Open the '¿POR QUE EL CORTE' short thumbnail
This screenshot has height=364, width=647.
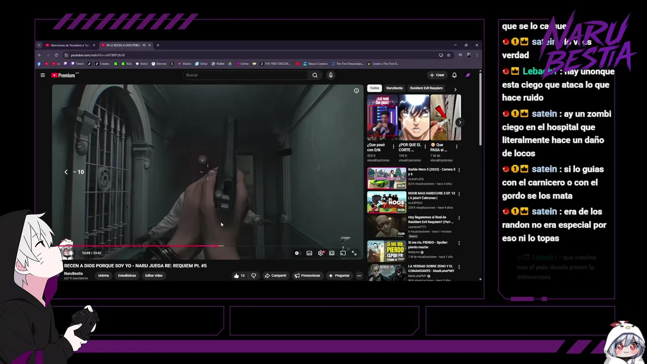coord(414,117)
